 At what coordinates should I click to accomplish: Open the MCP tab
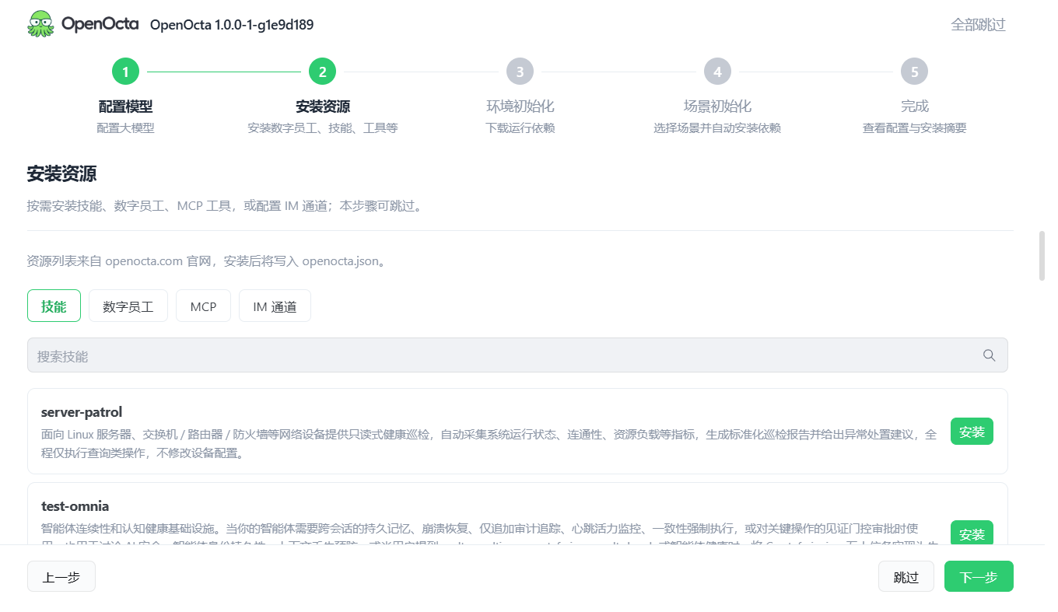[x=203, y=306]
